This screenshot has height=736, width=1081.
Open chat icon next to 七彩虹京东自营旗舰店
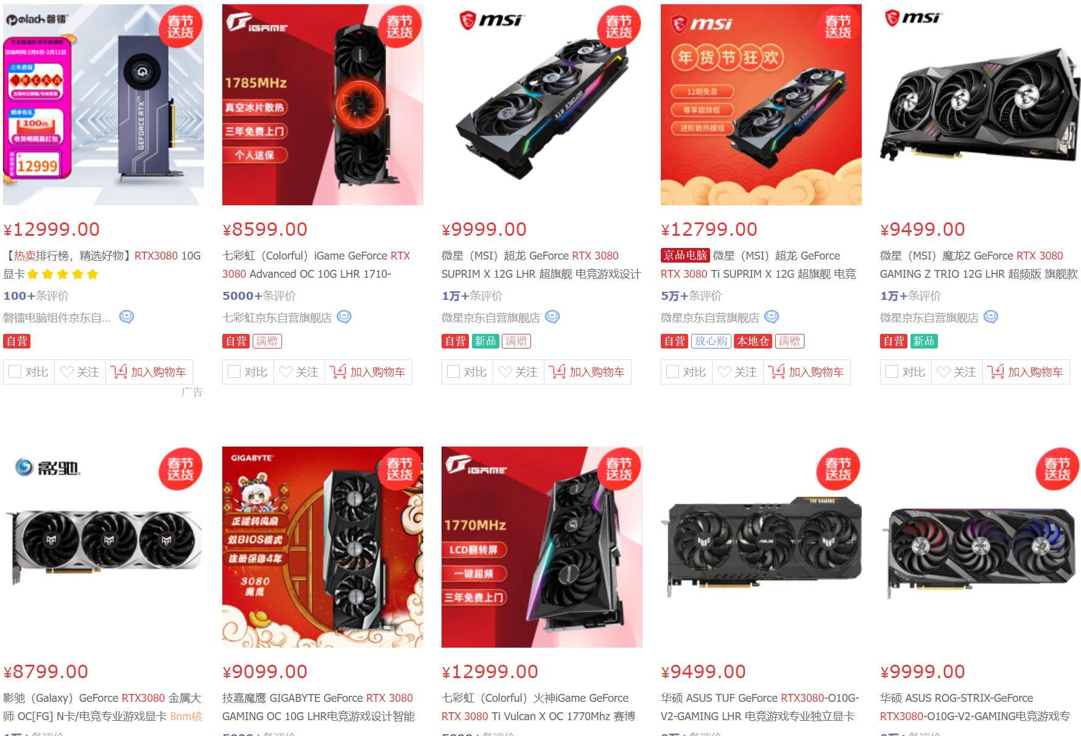(x=344, y=317)
